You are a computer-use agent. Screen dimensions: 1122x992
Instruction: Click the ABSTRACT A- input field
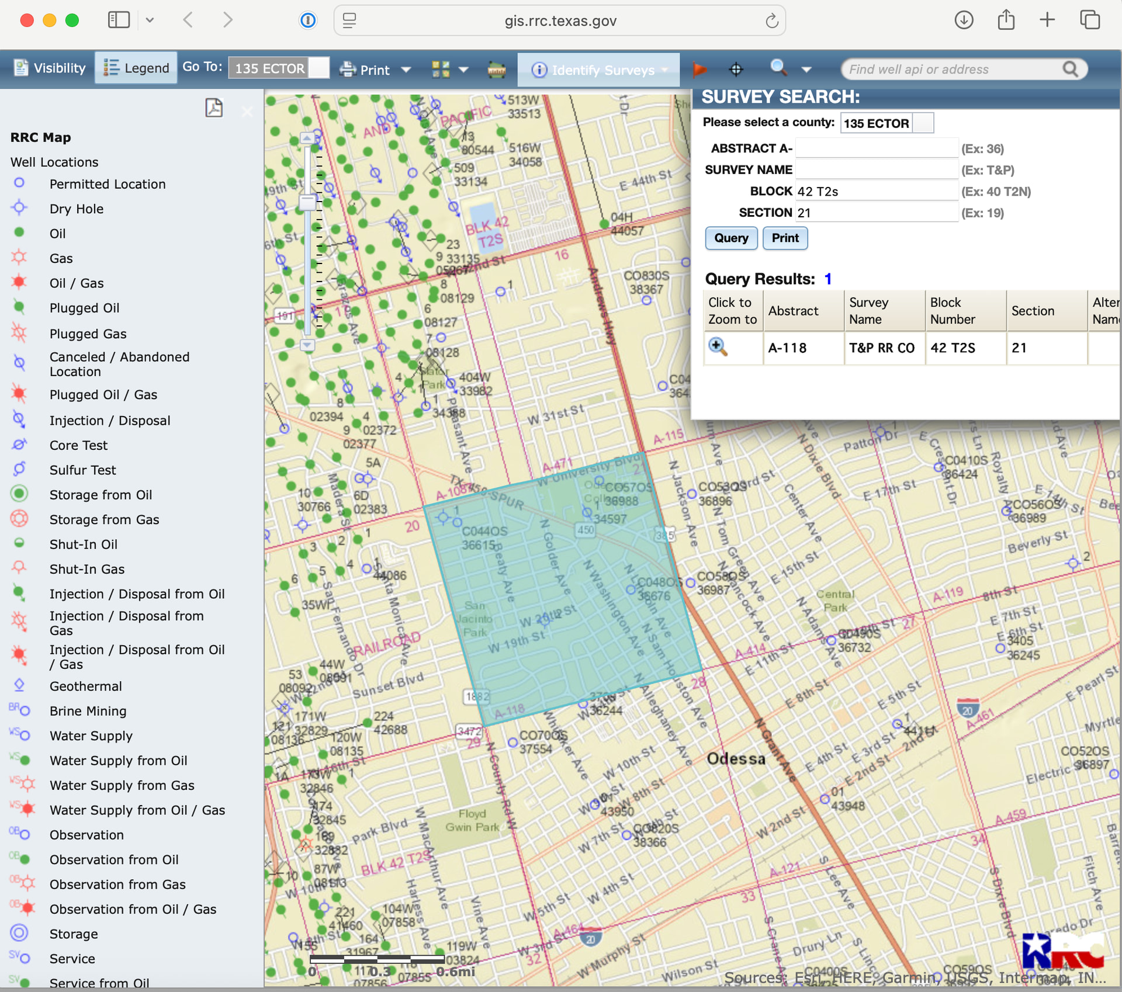876,148
